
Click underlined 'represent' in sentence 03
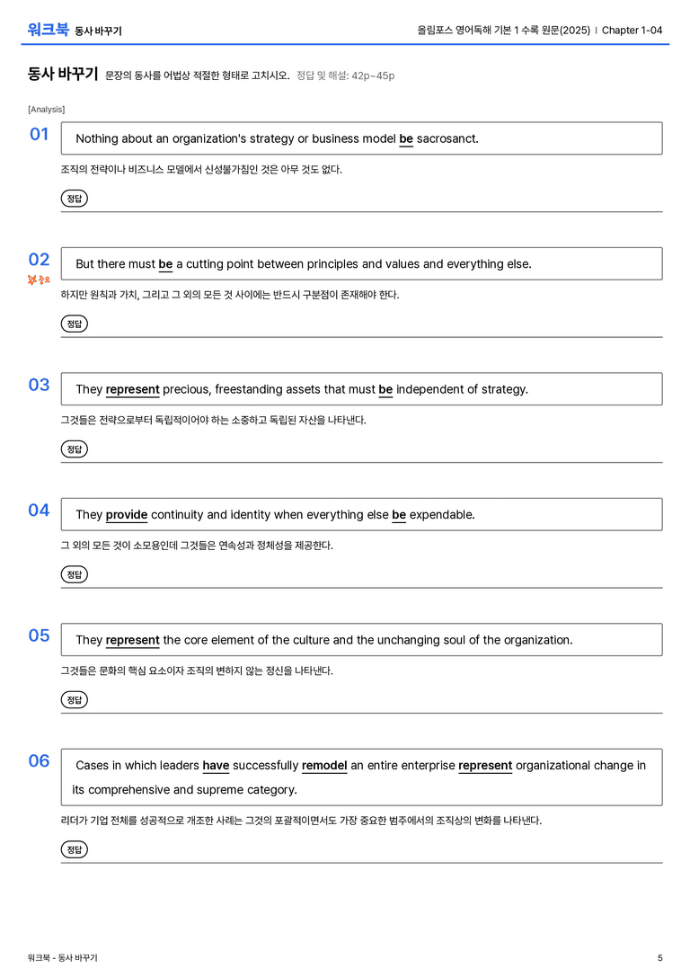tap(133, 389)
